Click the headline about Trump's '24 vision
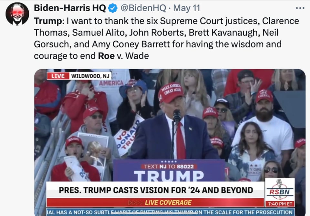310x216 pixels. [x=156, y=190]
